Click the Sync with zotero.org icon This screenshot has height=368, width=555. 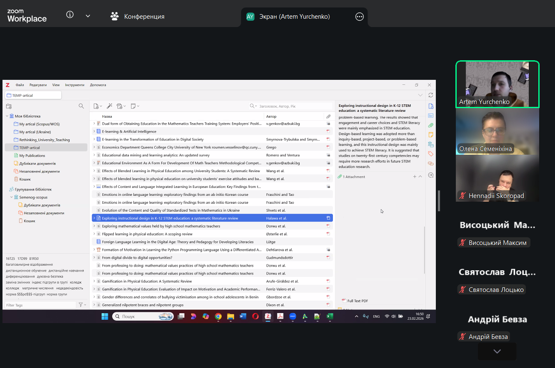click(430, 95)
